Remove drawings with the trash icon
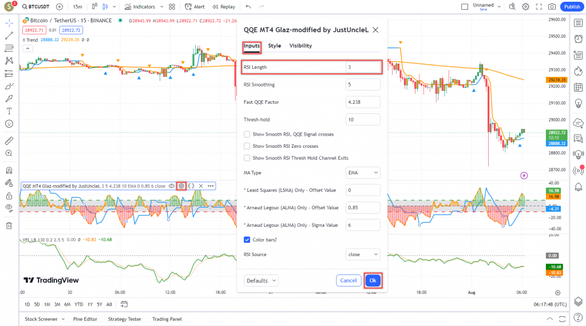 (x=9, y=226)
